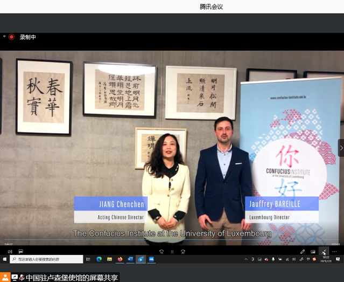Screen dimensions: 344x282
Task: Seek on the video progress bar
Action: [172, 239]
